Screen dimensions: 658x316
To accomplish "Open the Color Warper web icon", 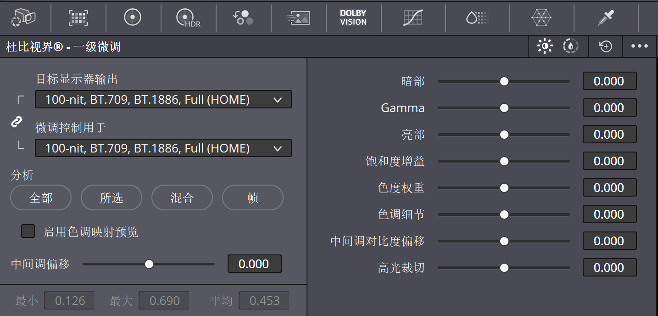I will pyautogui.click(x=541, y=17).
